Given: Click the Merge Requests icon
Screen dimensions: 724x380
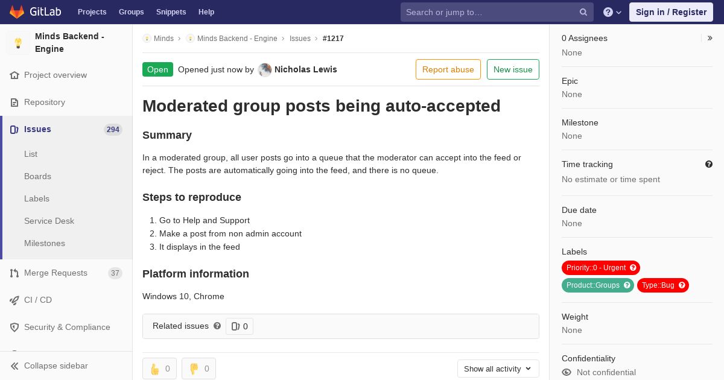Looking at the screenshot, I should click(14, 273).
